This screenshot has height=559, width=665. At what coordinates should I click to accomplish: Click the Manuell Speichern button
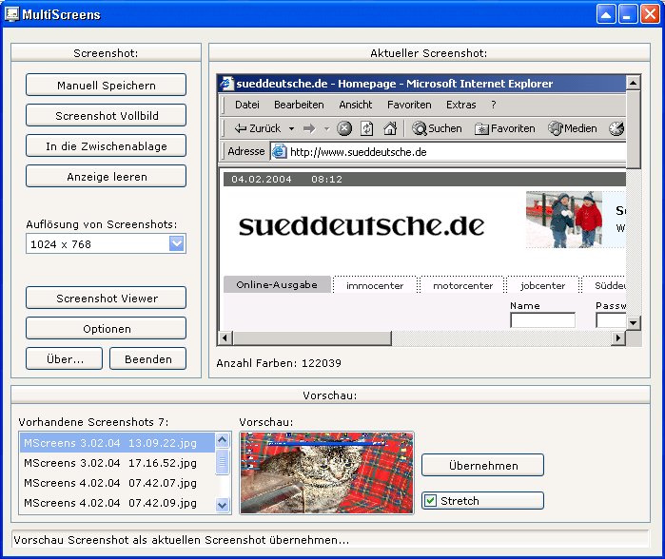[106, 85]
